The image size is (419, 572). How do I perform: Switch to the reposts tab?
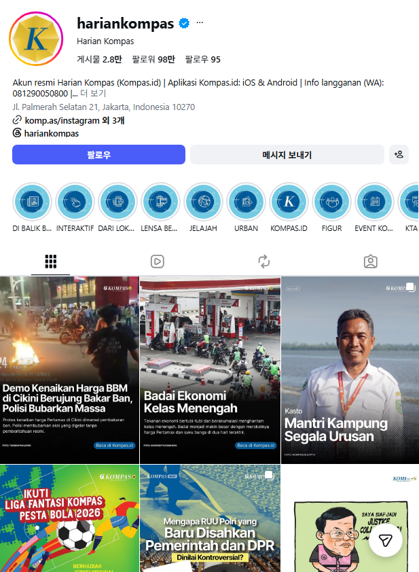pyautogui.click(x=264, y=262)
